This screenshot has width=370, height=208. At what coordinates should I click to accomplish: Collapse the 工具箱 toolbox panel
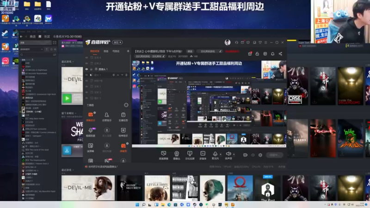(x=126, y=105)
